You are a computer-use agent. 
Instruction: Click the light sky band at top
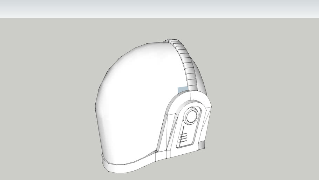(159, 9)
